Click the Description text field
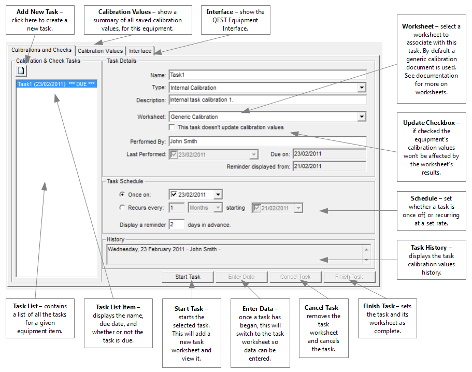The image size is (472, 372). coord(267,100)
